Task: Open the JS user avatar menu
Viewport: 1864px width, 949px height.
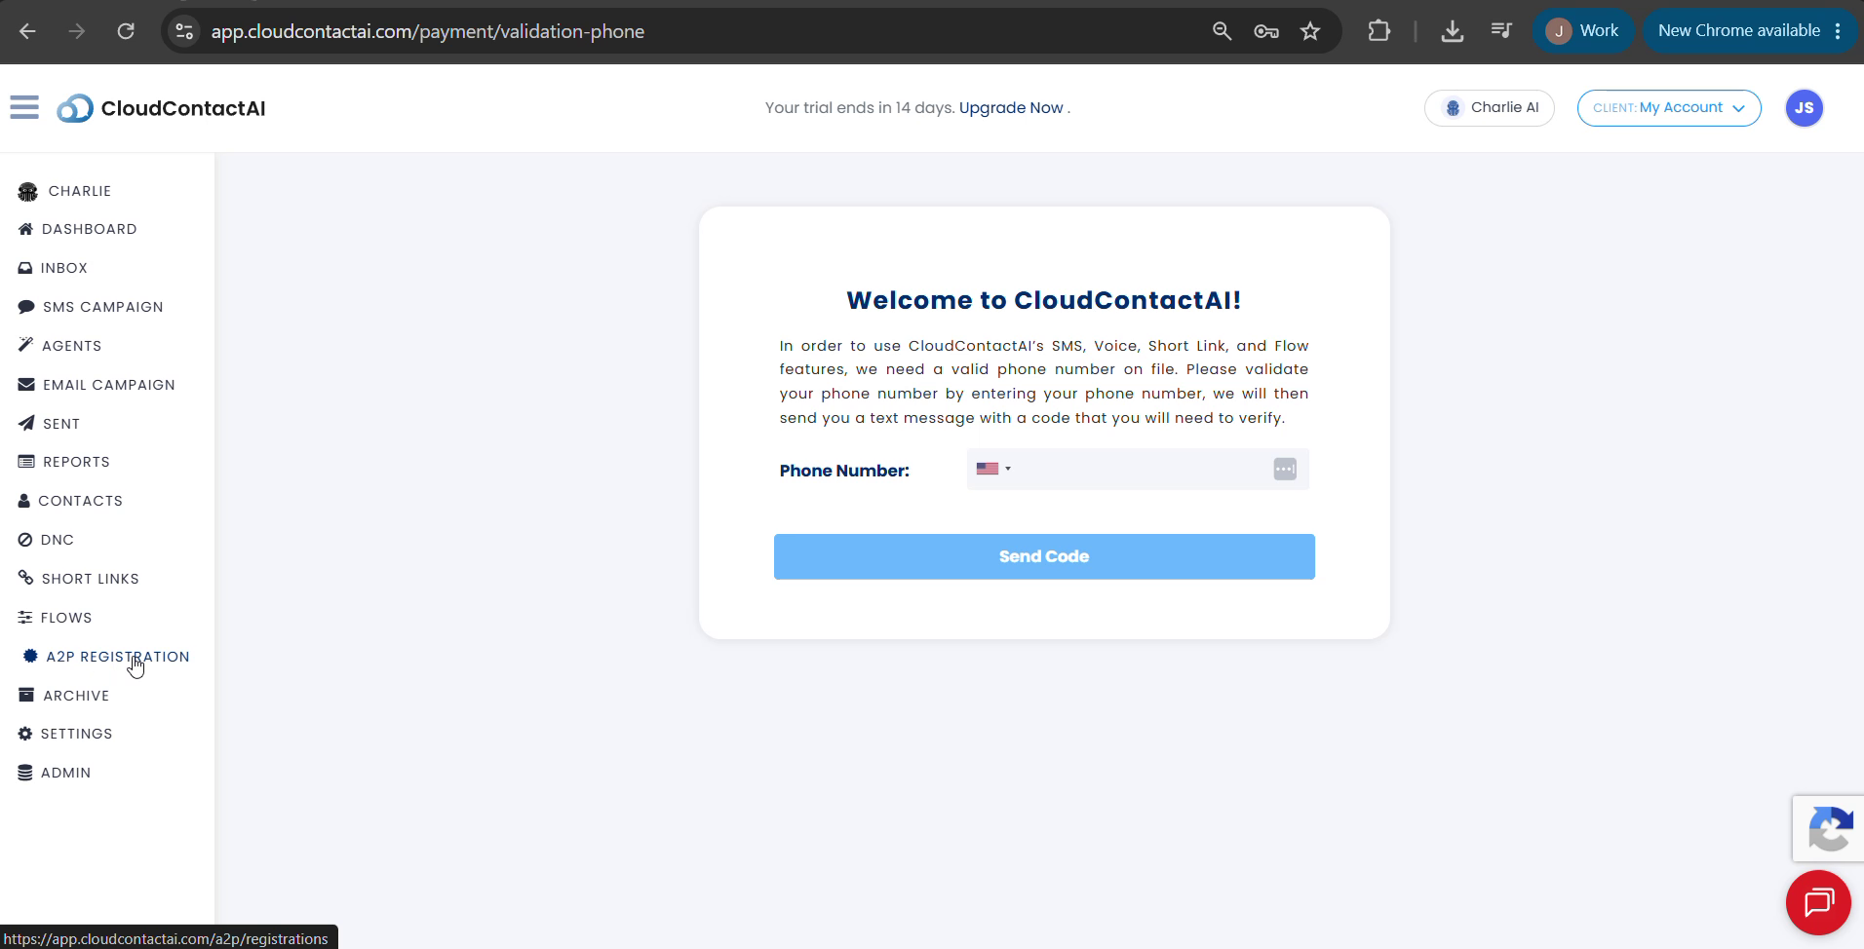Action: pyautogui.click(x=1805, y=108)
